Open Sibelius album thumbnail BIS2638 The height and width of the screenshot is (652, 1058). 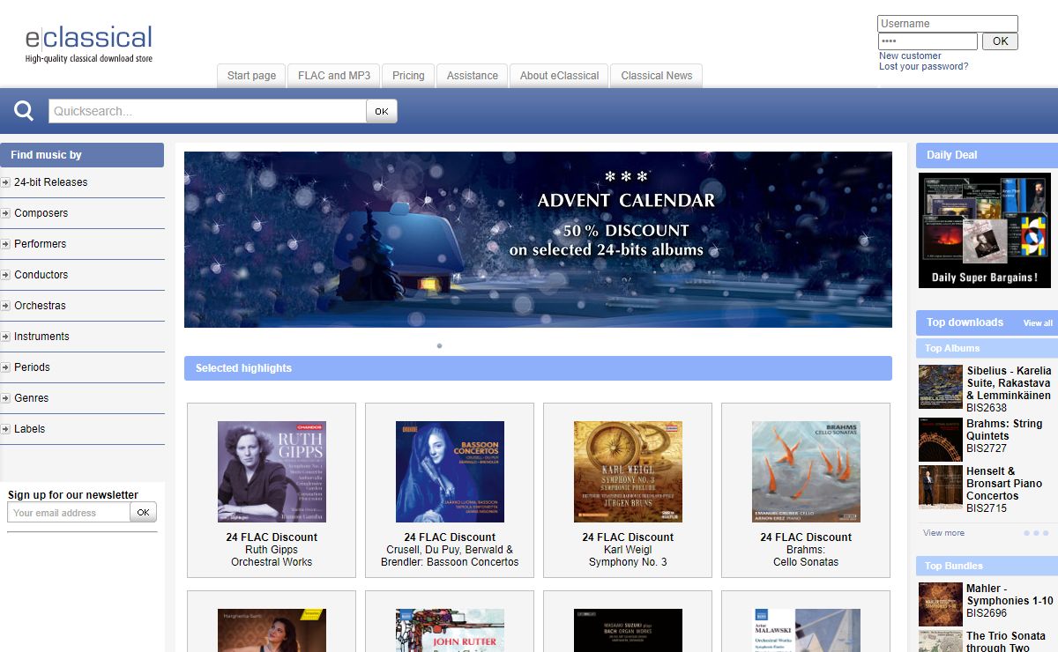(x=941, y=387)
